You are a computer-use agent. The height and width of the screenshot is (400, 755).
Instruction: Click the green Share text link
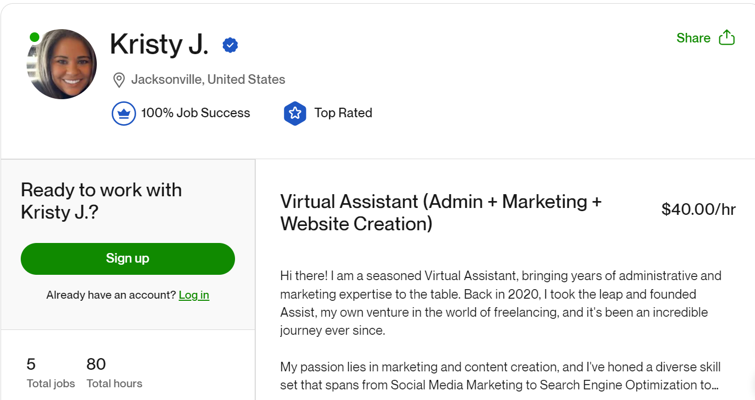[x=693, y=38]
